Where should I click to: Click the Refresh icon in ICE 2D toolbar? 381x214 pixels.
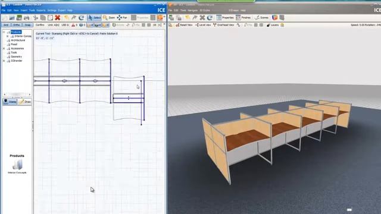click(x=82, y=18)
